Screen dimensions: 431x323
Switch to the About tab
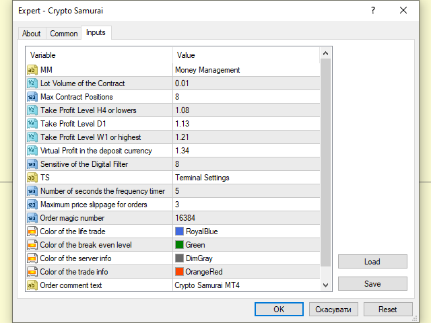coord(32,34)
